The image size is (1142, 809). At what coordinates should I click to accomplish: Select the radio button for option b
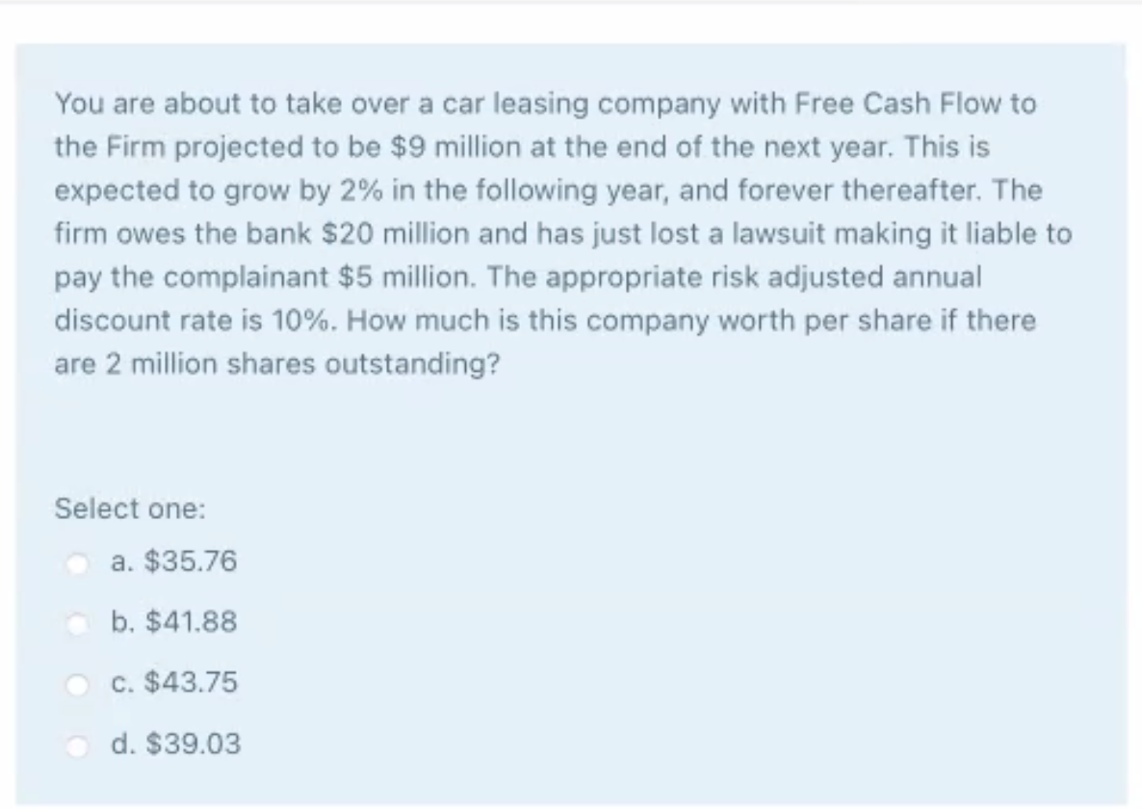tap(79, 623)
